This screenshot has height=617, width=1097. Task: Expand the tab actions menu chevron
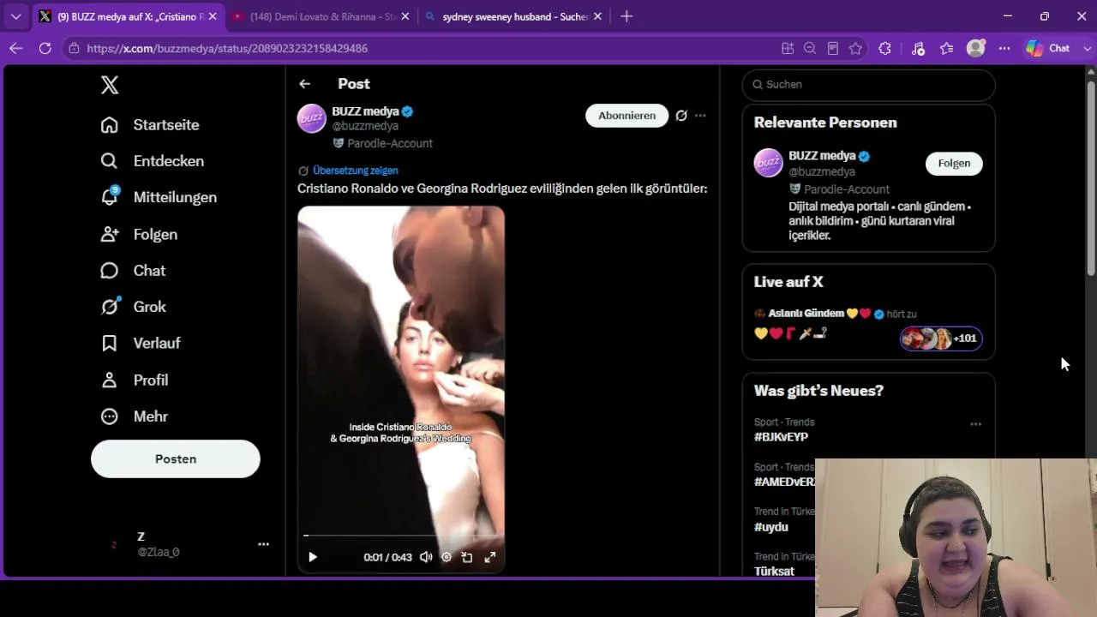(x=15, y=16)
